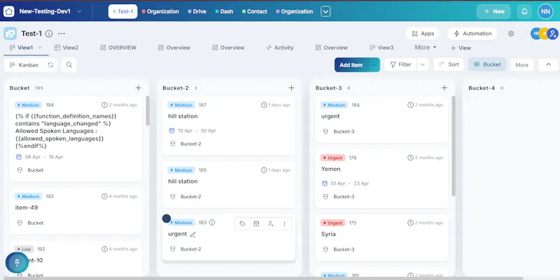This screenshot has height=280, width=560.
Task: Click the add member avatar icon
Action: (x=553, y=34)
